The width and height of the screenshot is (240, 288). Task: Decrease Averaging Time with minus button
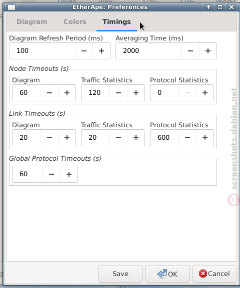190,51
